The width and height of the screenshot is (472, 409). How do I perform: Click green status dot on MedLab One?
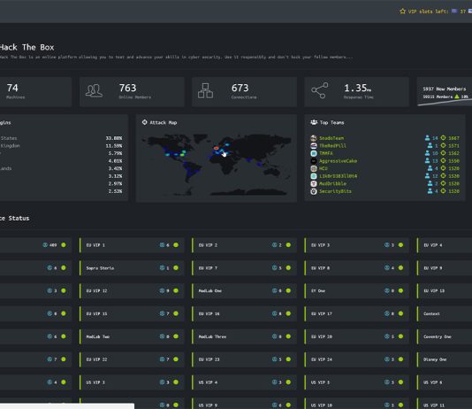tap(288, 290)
